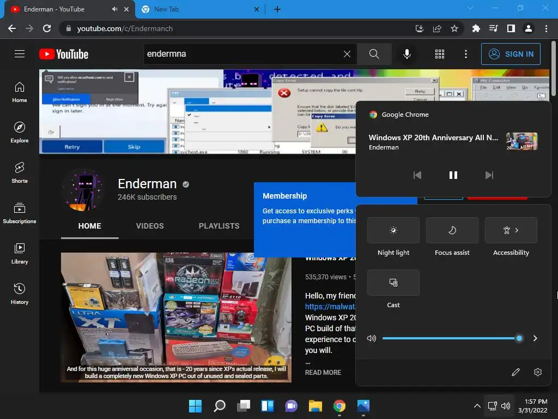Screen dimensions: 558x419
Task: Adjust the volume slider handle
Action: point(519,338)
